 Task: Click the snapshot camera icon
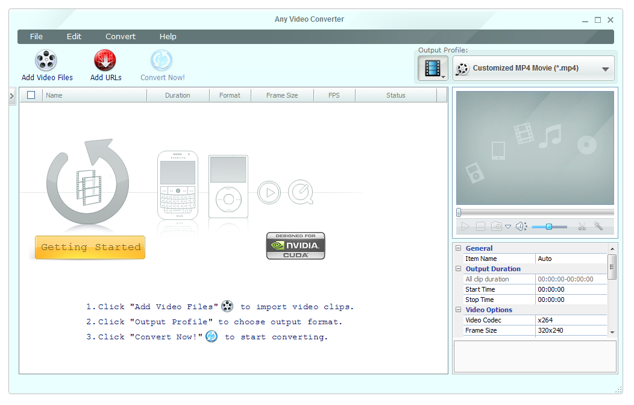pos(497,227)
